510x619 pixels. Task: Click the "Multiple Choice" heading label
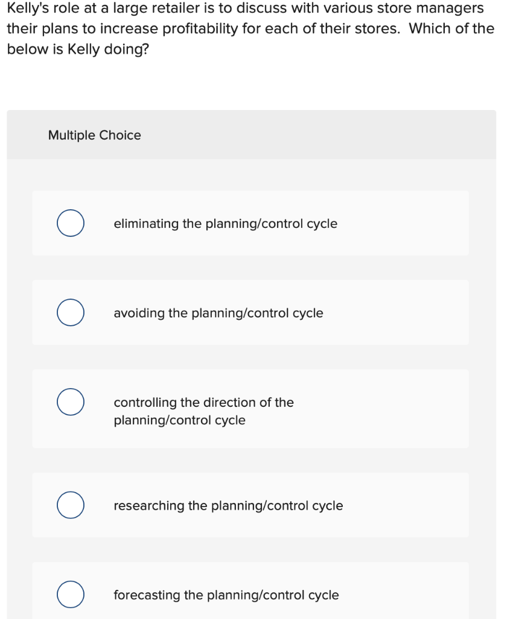point(94,135)
